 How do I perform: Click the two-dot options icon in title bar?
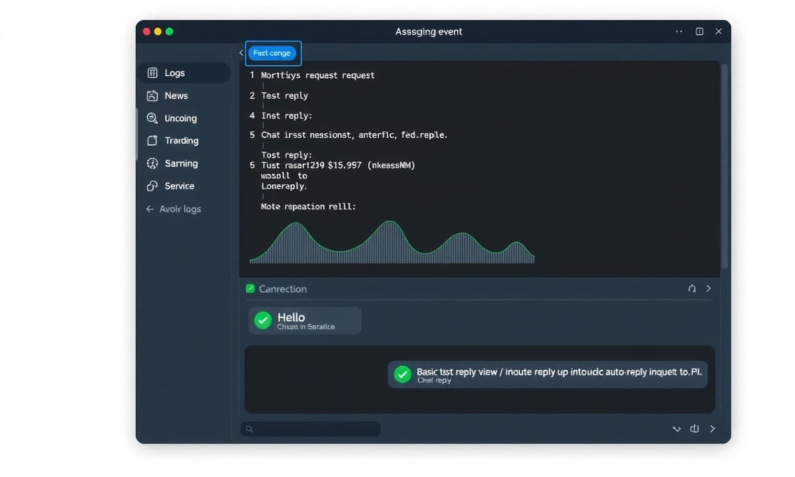[679, 31]
